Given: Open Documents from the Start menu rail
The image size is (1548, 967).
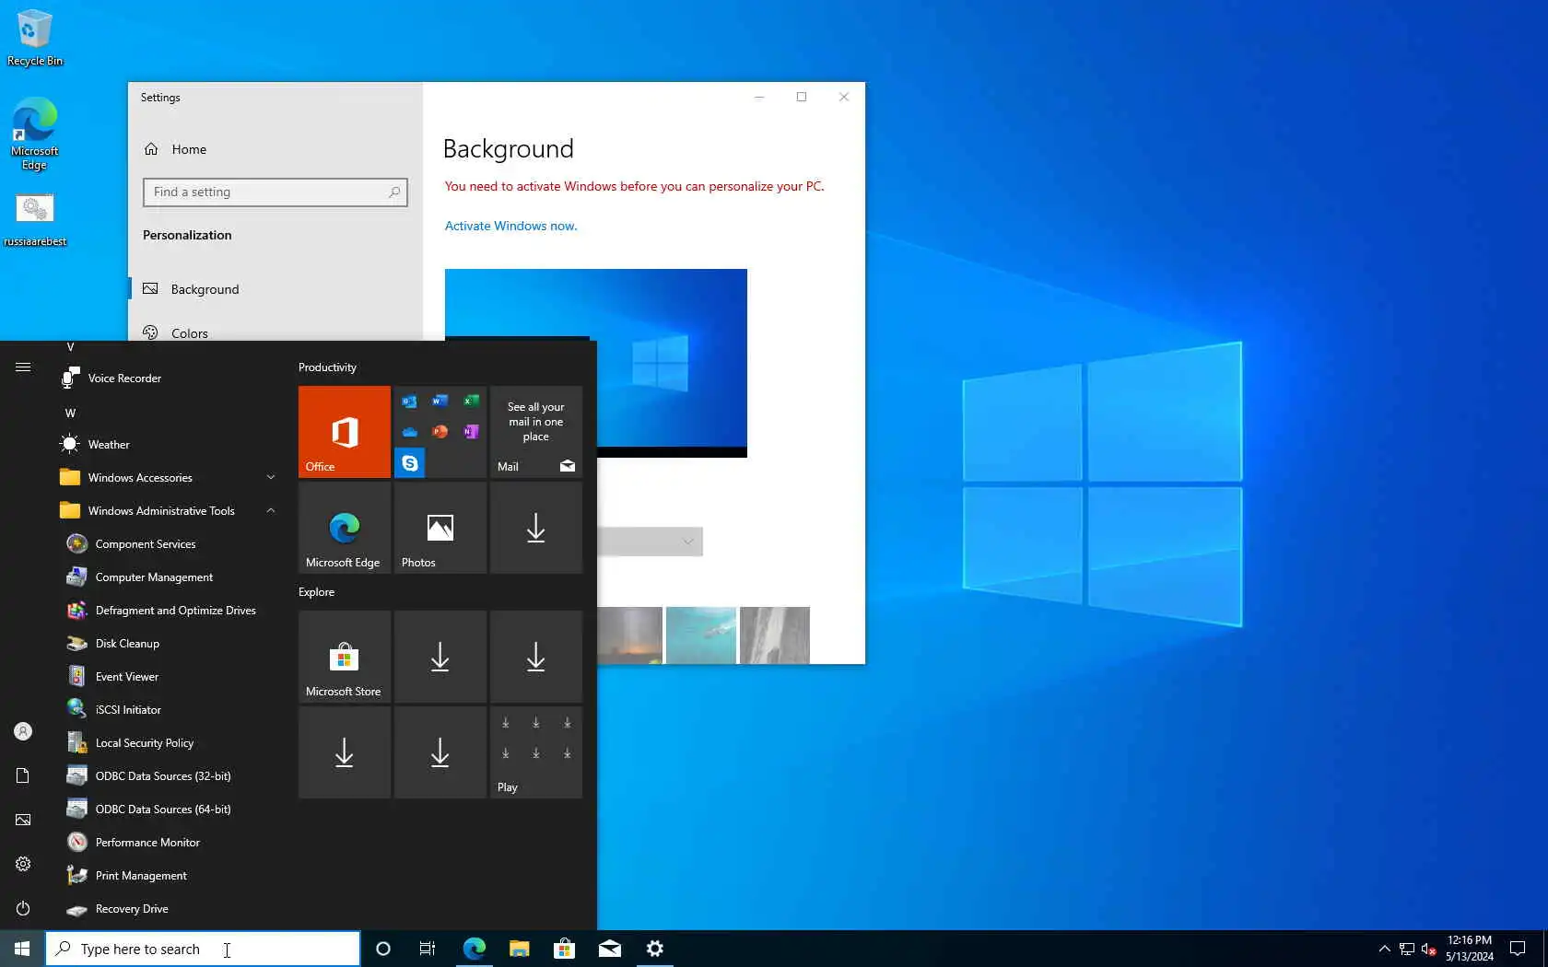Looking at the screenshot, I should 23,775.
